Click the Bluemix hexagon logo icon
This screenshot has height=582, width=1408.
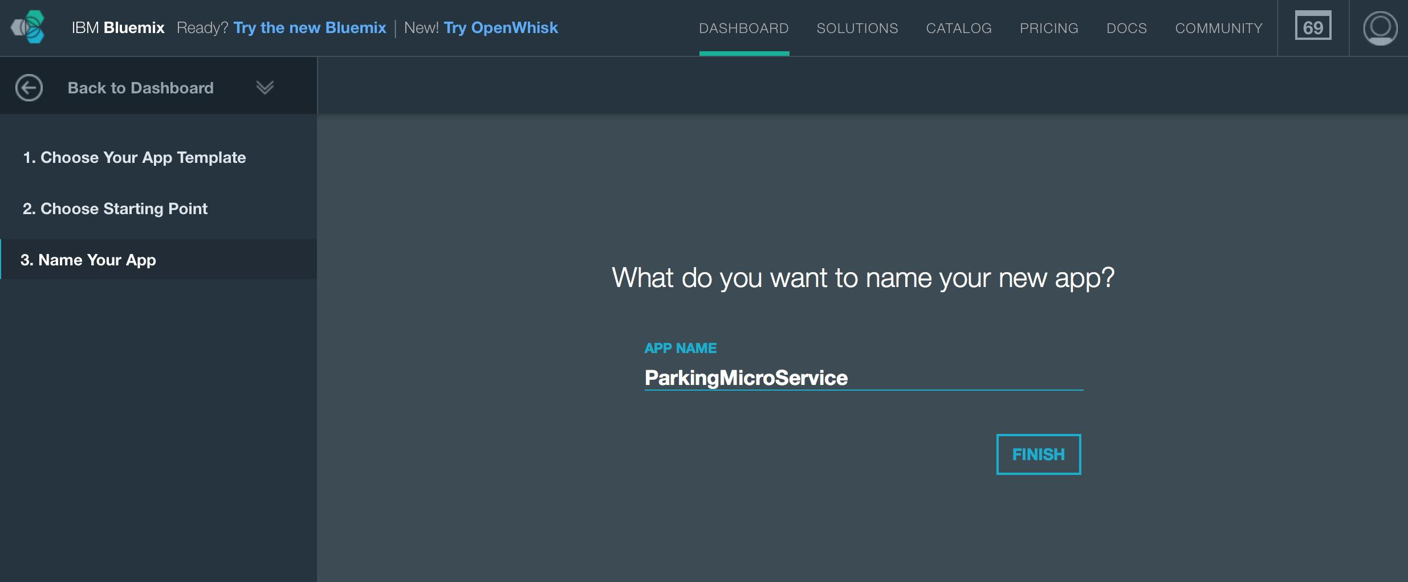point(29,27)
